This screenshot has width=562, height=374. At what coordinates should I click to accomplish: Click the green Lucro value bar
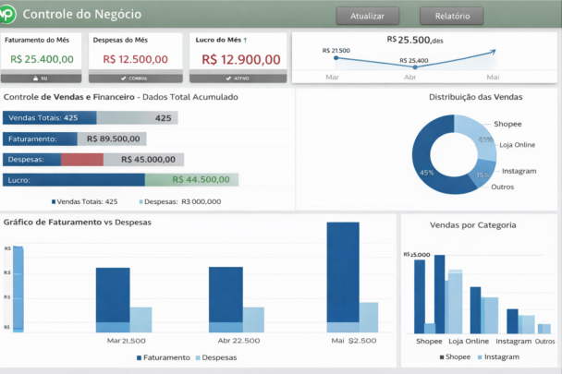pos(192,179)
